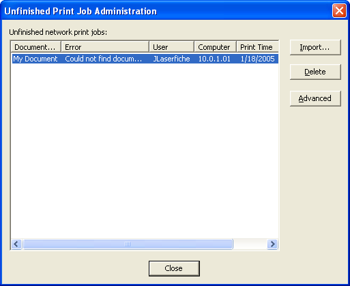Click the empty white list area
Viewport: 350px width, 286px height.
(x=145, y=151)
